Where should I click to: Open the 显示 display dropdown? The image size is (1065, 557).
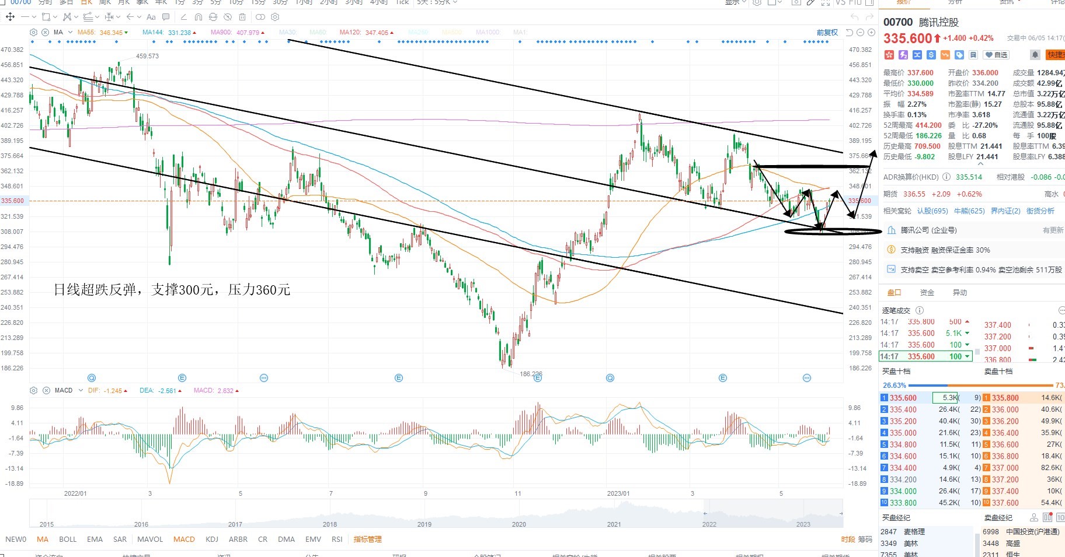[736, 2]
